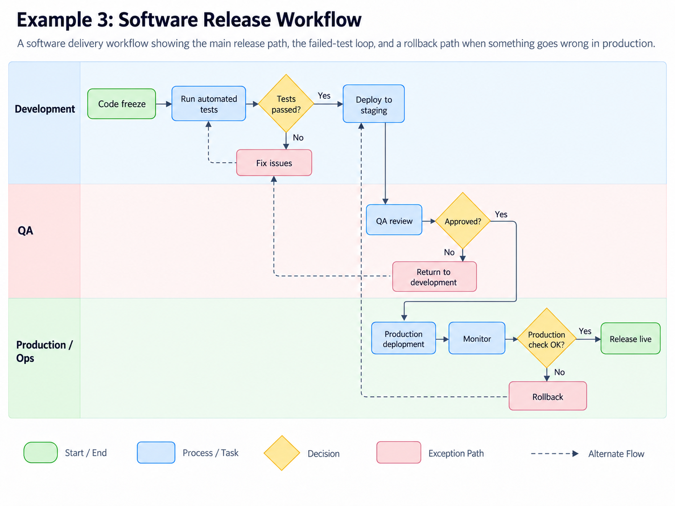Select the Rollback exception box
The image size is (675, 506).
point(548,397)
